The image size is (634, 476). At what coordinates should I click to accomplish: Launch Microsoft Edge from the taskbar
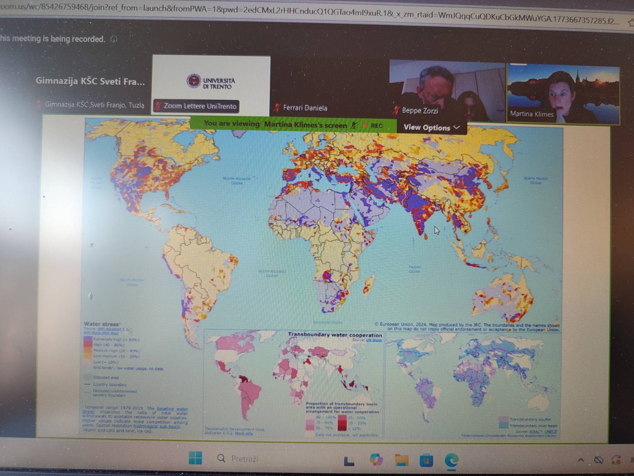(x=451, y=461)
